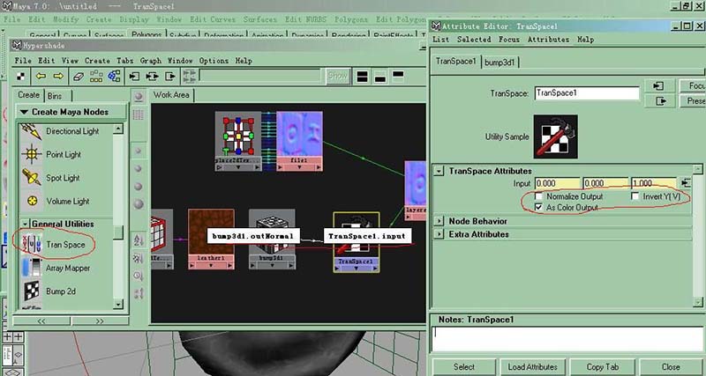Show bottom tabs only layout icon
The height and width of the screenshot is (376, 706).
tap(380, 77)
